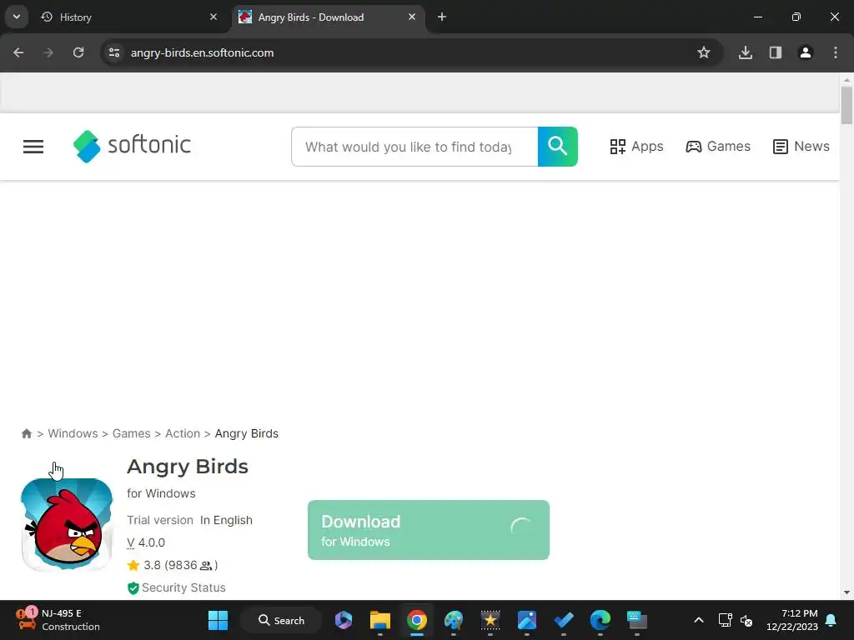Open the notification bell
Image resolution: width=854 pixels, height=640 pixels.
pos(831,620)
